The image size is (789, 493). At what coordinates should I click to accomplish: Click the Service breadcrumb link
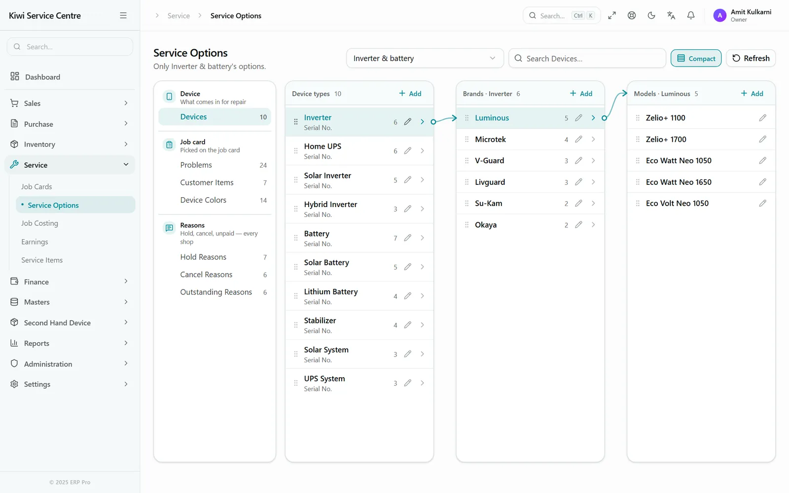[x=179, y=16]
